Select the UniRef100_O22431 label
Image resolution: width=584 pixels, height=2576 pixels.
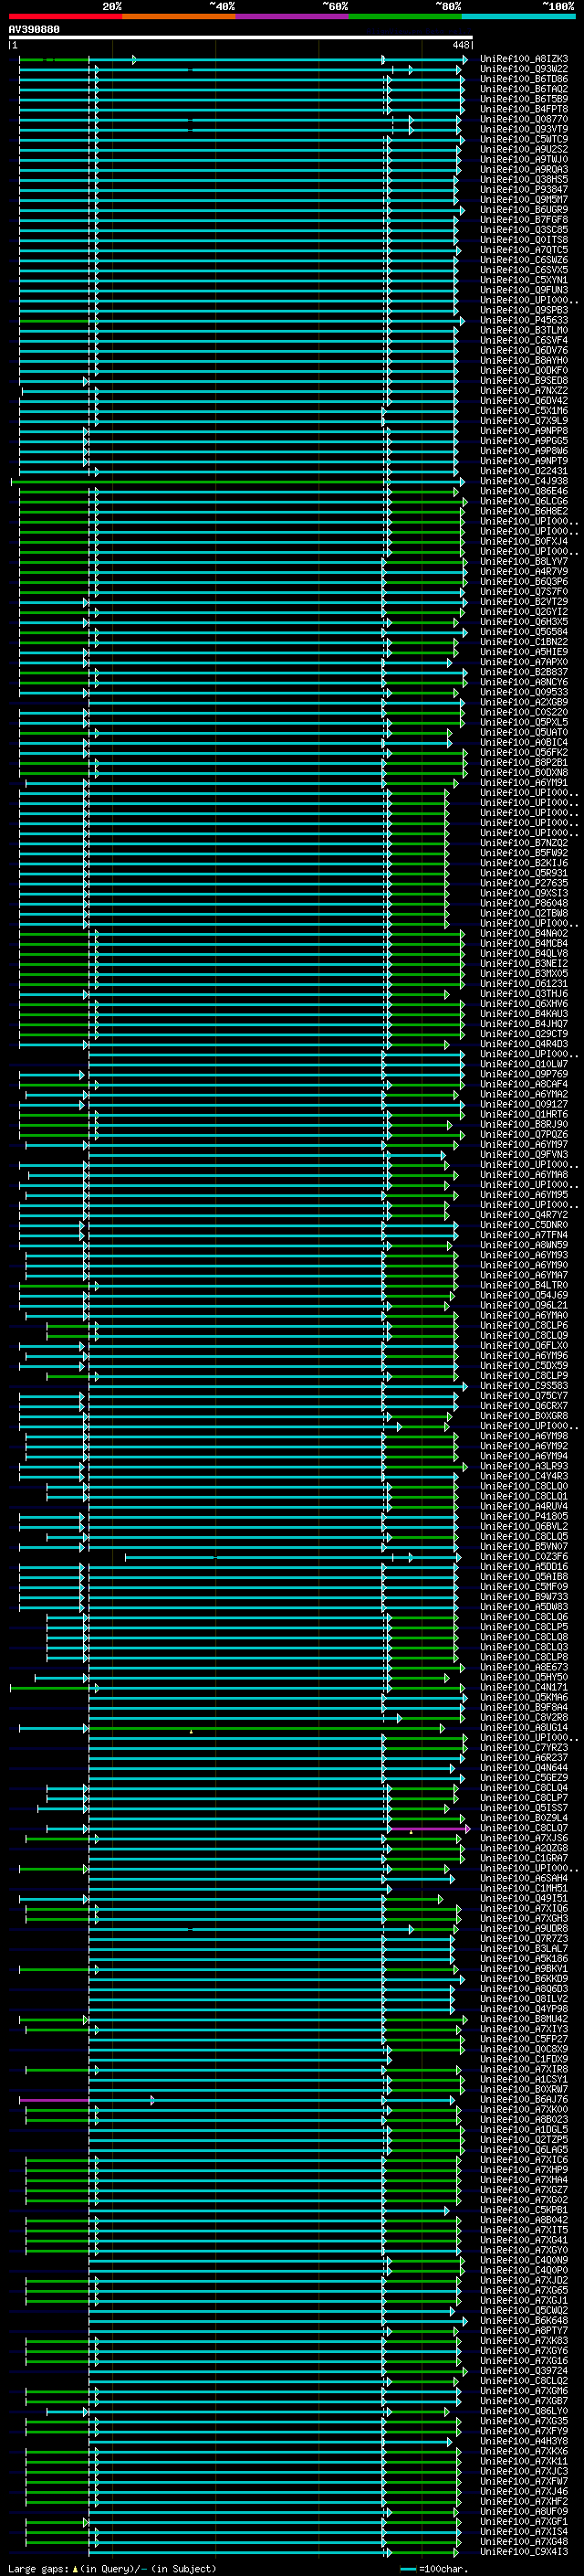pyautogui.click(x=524, y=472)
